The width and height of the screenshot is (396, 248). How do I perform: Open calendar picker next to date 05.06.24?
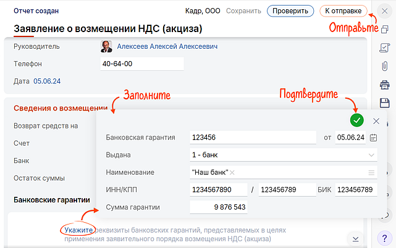pyautogui.click(x=373, y=138)
